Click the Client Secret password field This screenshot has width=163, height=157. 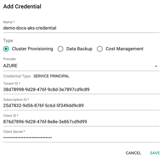(x=81, y=138)
